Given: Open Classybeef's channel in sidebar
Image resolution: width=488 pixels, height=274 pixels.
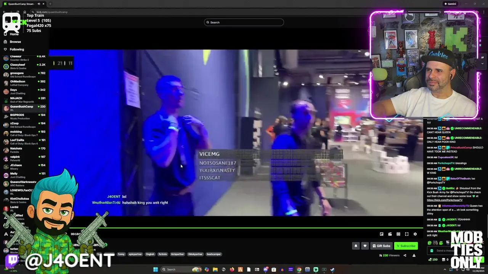Looking at the screenshot, I should click(x=24, y=66).
